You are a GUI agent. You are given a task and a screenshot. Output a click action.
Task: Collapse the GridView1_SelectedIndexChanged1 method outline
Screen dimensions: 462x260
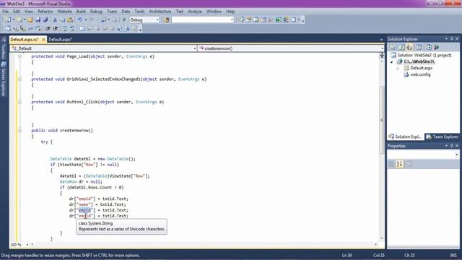[19, 79]
